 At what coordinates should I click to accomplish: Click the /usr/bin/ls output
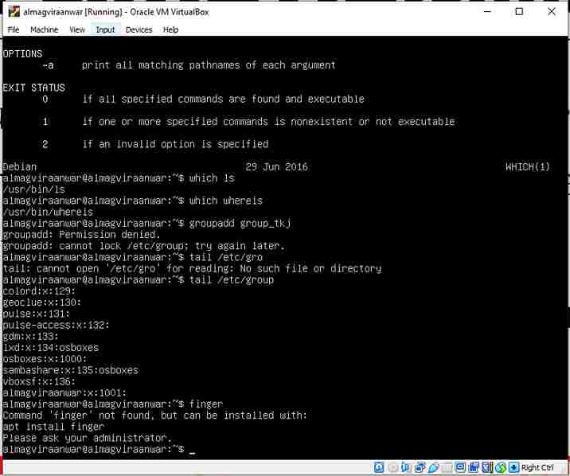coord(33,189)
